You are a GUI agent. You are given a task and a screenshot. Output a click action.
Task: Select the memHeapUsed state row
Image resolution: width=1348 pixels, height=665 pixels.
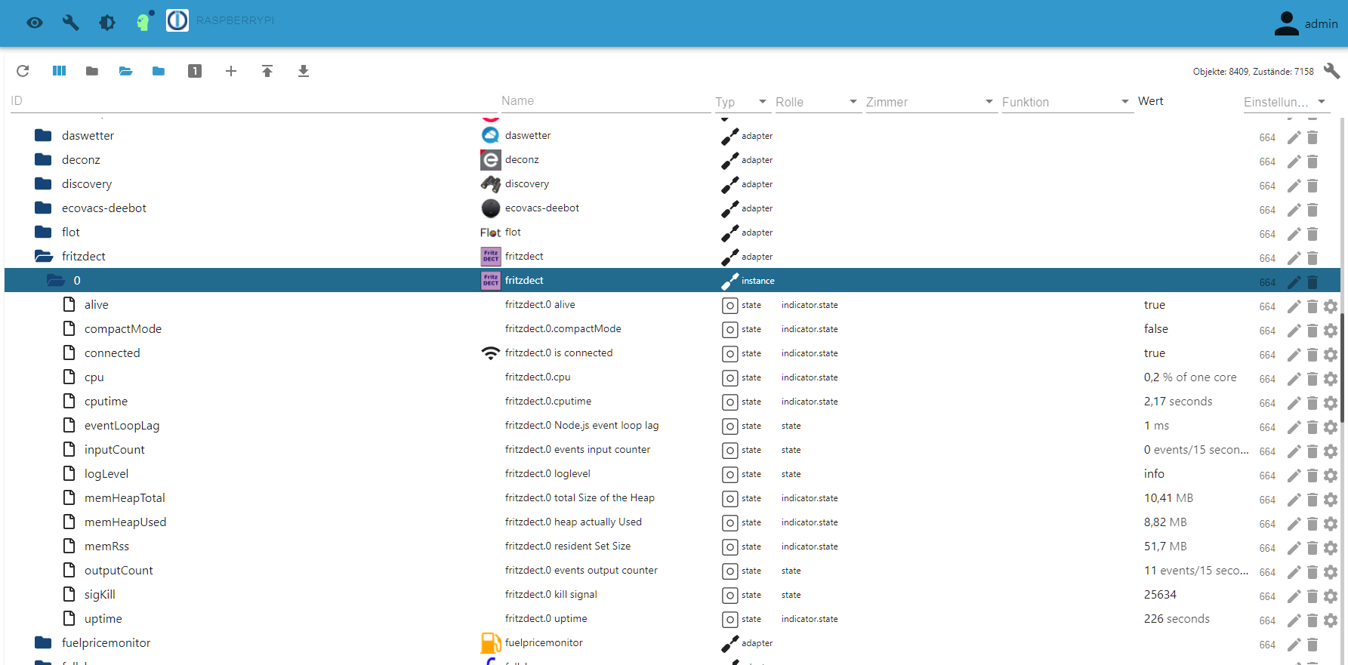tap(672, 522)
